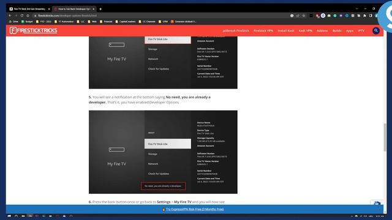The height and width of the screenshot is (220, 392).
Task: Open the CRM bookmark folder
Action: [x=164, y=22]
